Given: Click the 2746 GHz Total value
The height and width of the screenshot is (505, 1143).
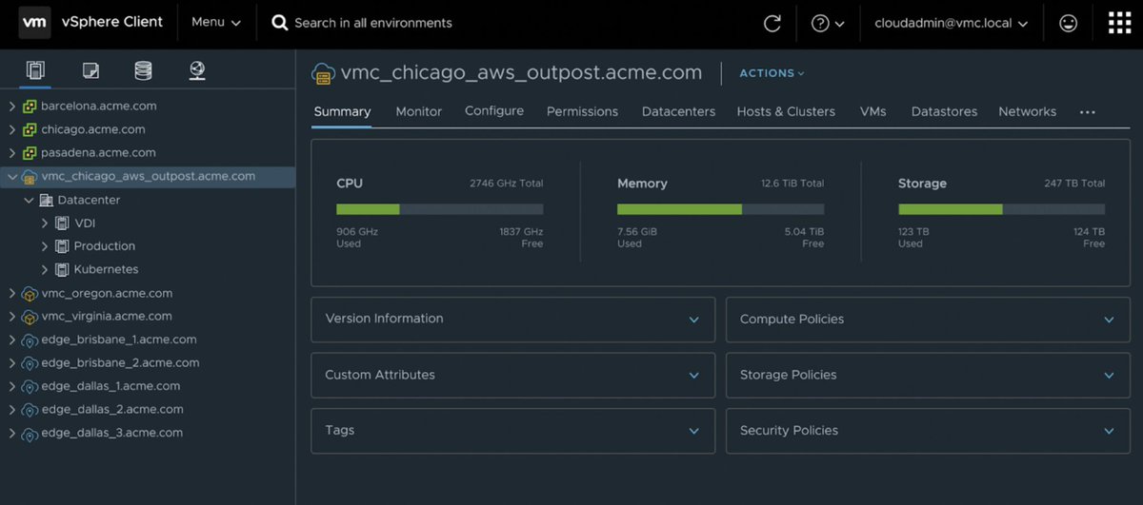Looking at the screenshot, I should pos(506,184).
